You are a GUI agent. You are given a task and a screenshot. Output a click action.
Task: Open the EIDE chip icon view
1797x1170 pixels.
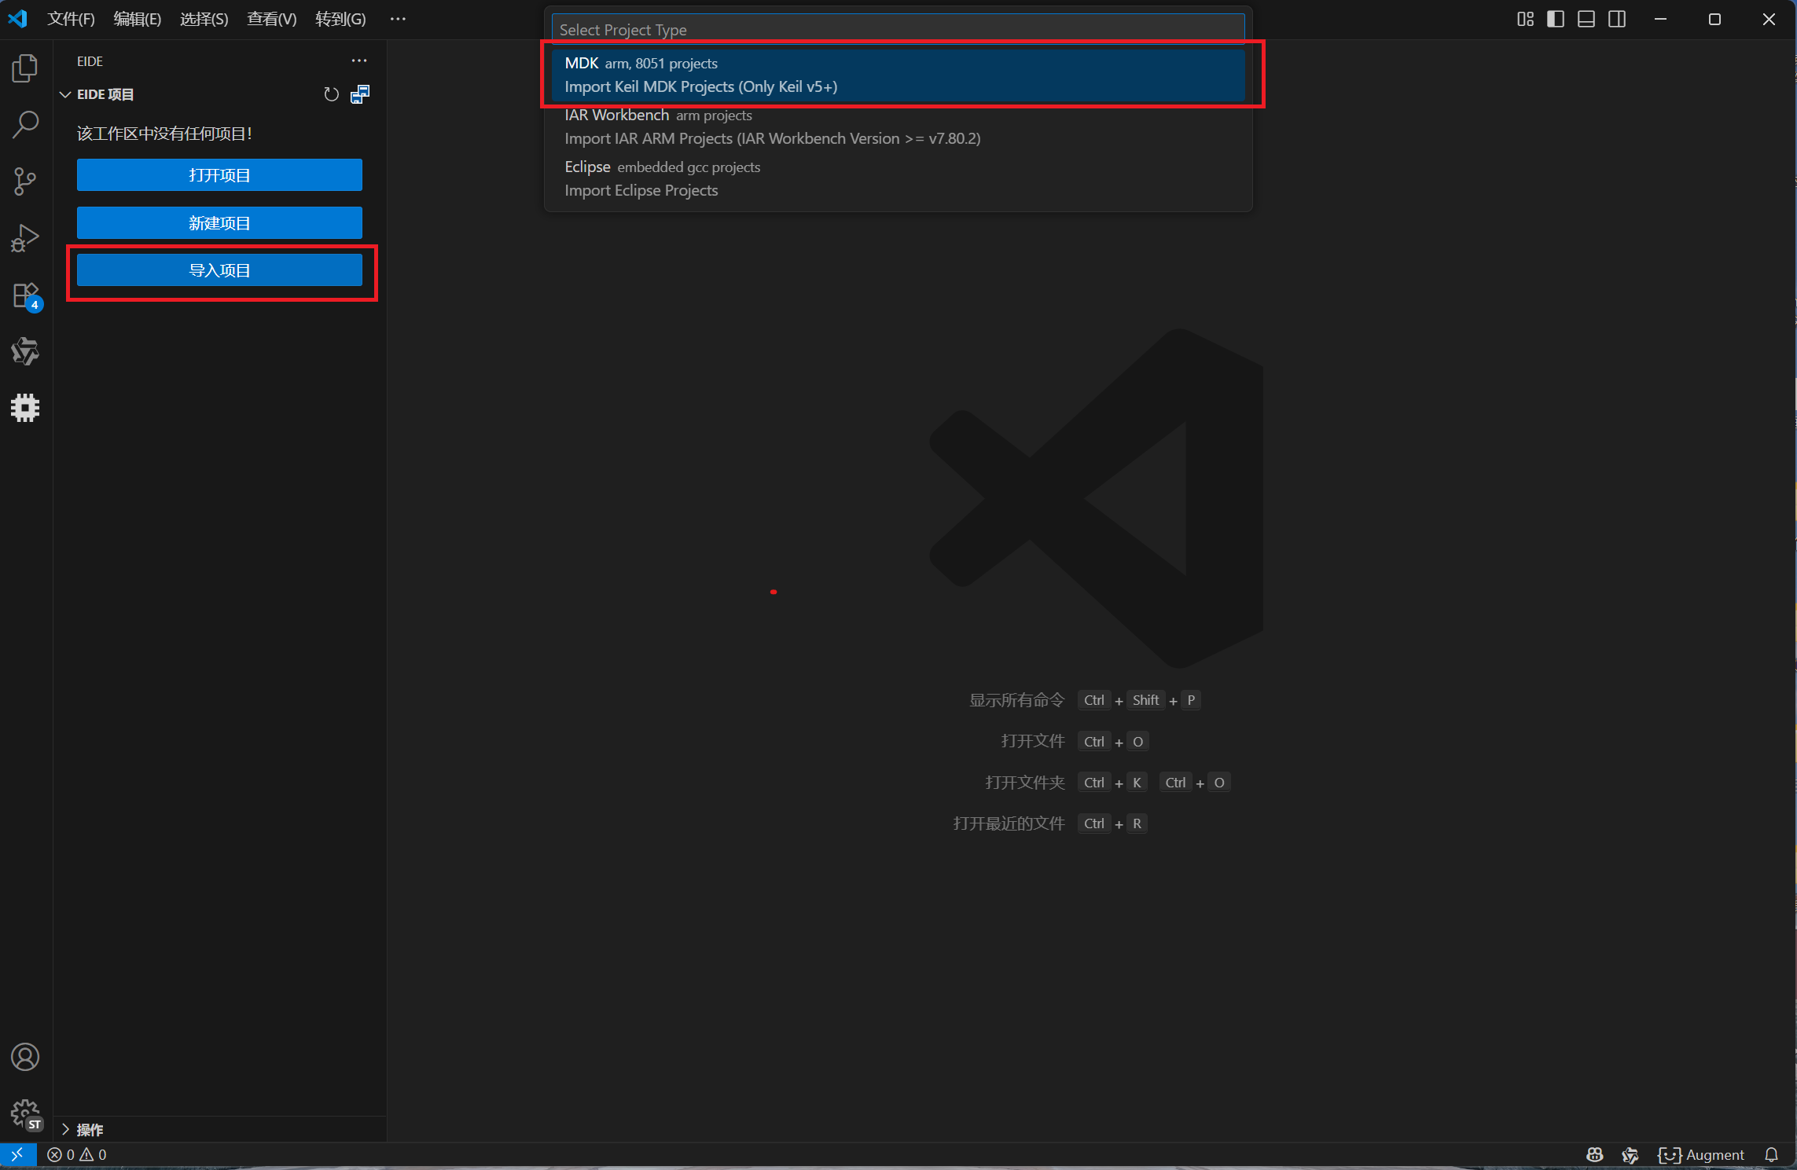(x=25, y=408)
